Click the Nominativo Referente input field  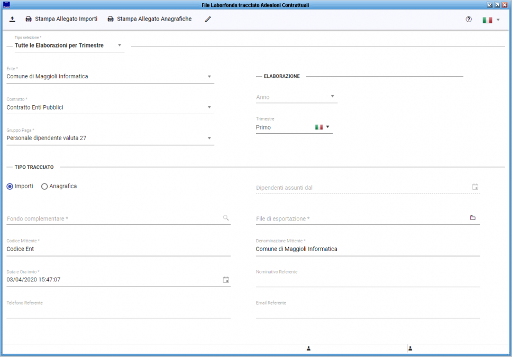click(x=368, y=280)
